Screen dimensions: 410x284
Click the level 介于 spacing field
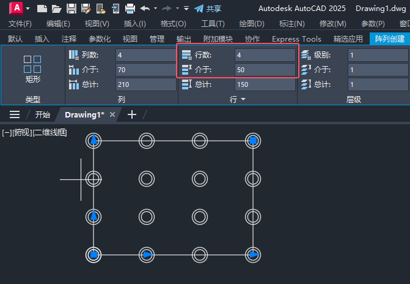[x=378, y=70]
